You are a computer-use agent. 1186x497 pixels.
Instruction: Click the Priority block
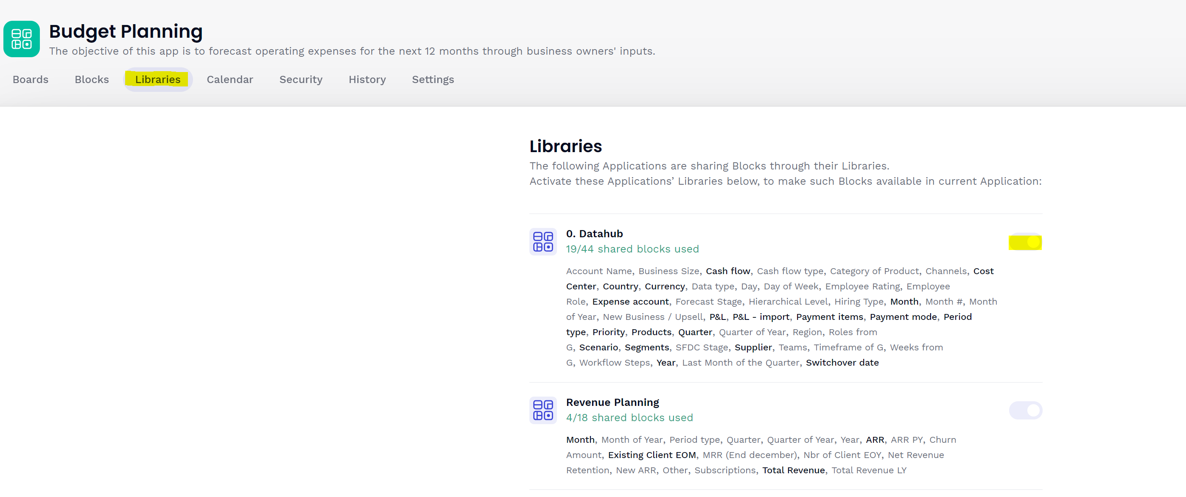pyautogui.click(x=608, y=332)
